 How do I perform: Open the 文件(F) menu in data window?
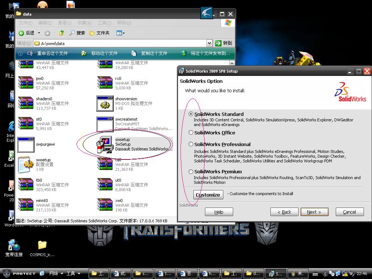point(25,23)
